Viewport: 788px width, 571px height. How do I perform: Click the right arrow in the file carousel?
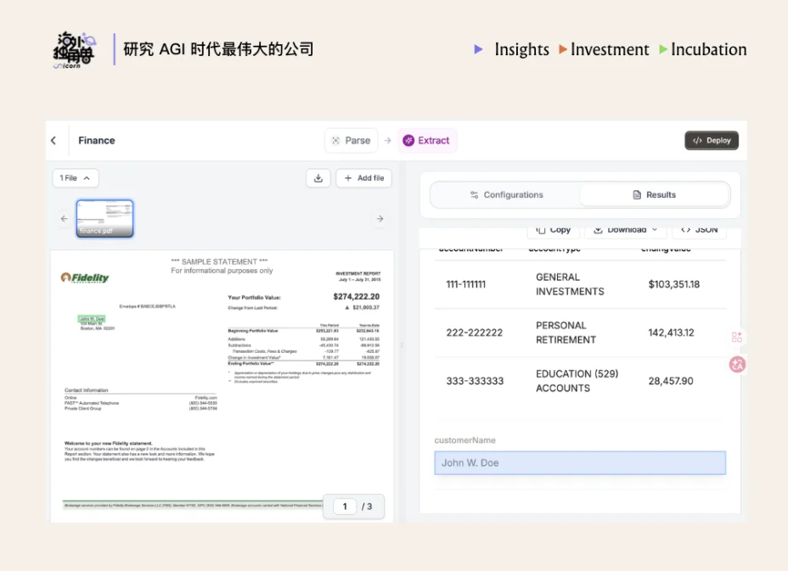pyautogui.click(x=380, y=218)
